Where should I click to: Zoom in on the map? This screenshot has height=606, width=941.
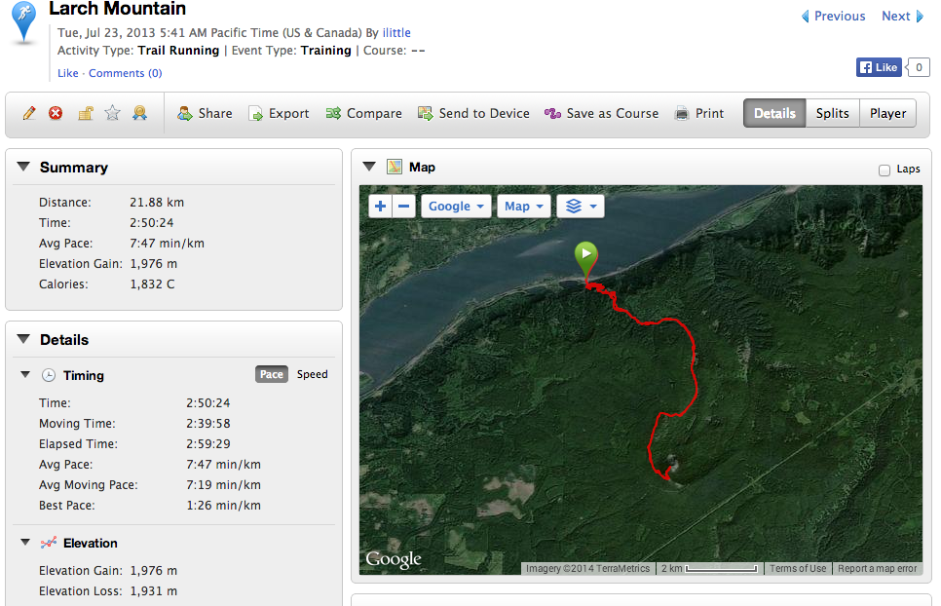380,206
